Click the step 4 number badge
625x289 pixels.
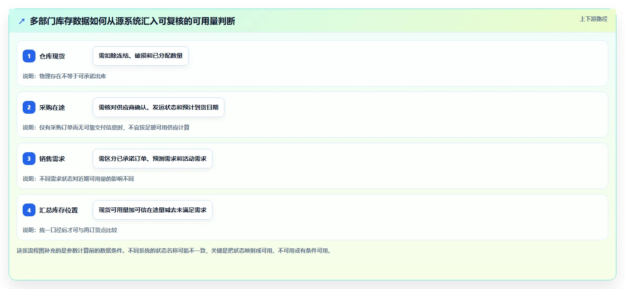29,210
